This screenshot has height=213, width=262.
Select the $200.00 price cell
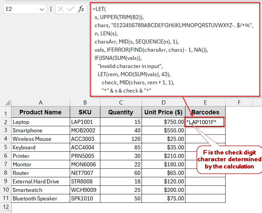click(x=164, y=190)
